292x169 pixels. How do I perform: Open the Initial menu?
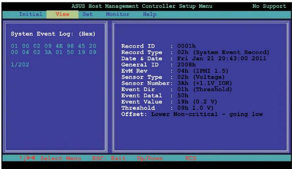31,14
